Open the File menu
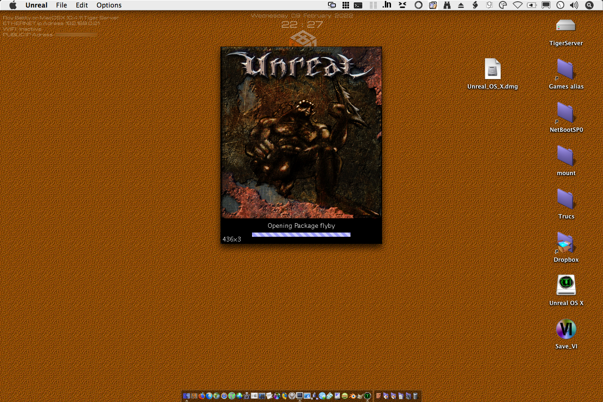Screen dimensions: 603x402 [61, 5]
